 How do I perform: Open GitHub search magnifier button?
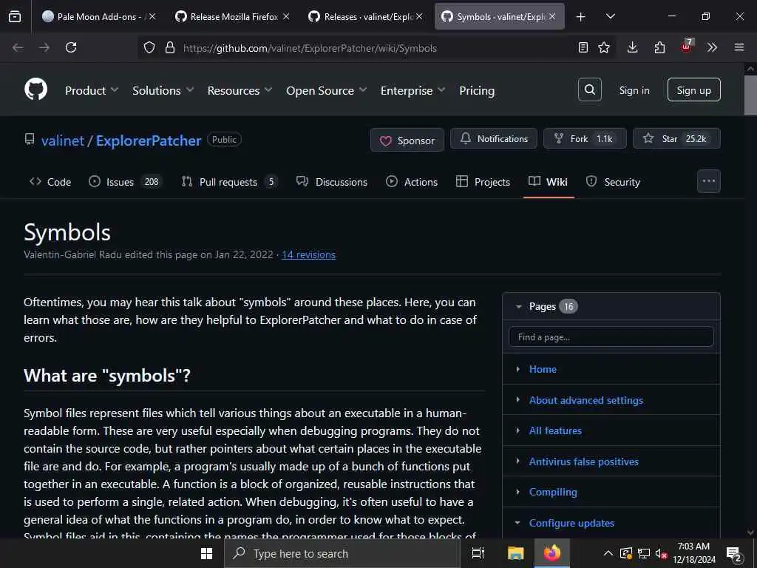589,89
